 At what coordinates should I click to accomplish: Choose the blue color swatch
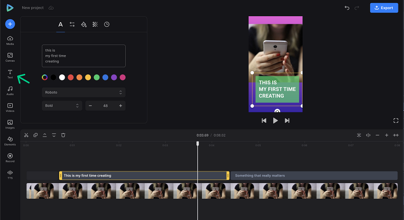click(x=106, y=77)
